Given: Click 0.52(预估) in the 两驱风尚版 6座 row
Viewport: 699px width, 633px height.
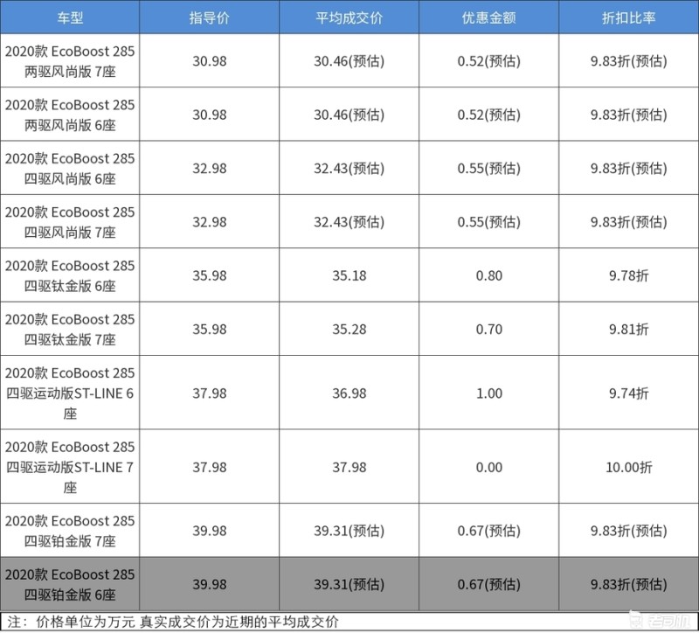Looking at the screenshot, I should tap(489, 115).
